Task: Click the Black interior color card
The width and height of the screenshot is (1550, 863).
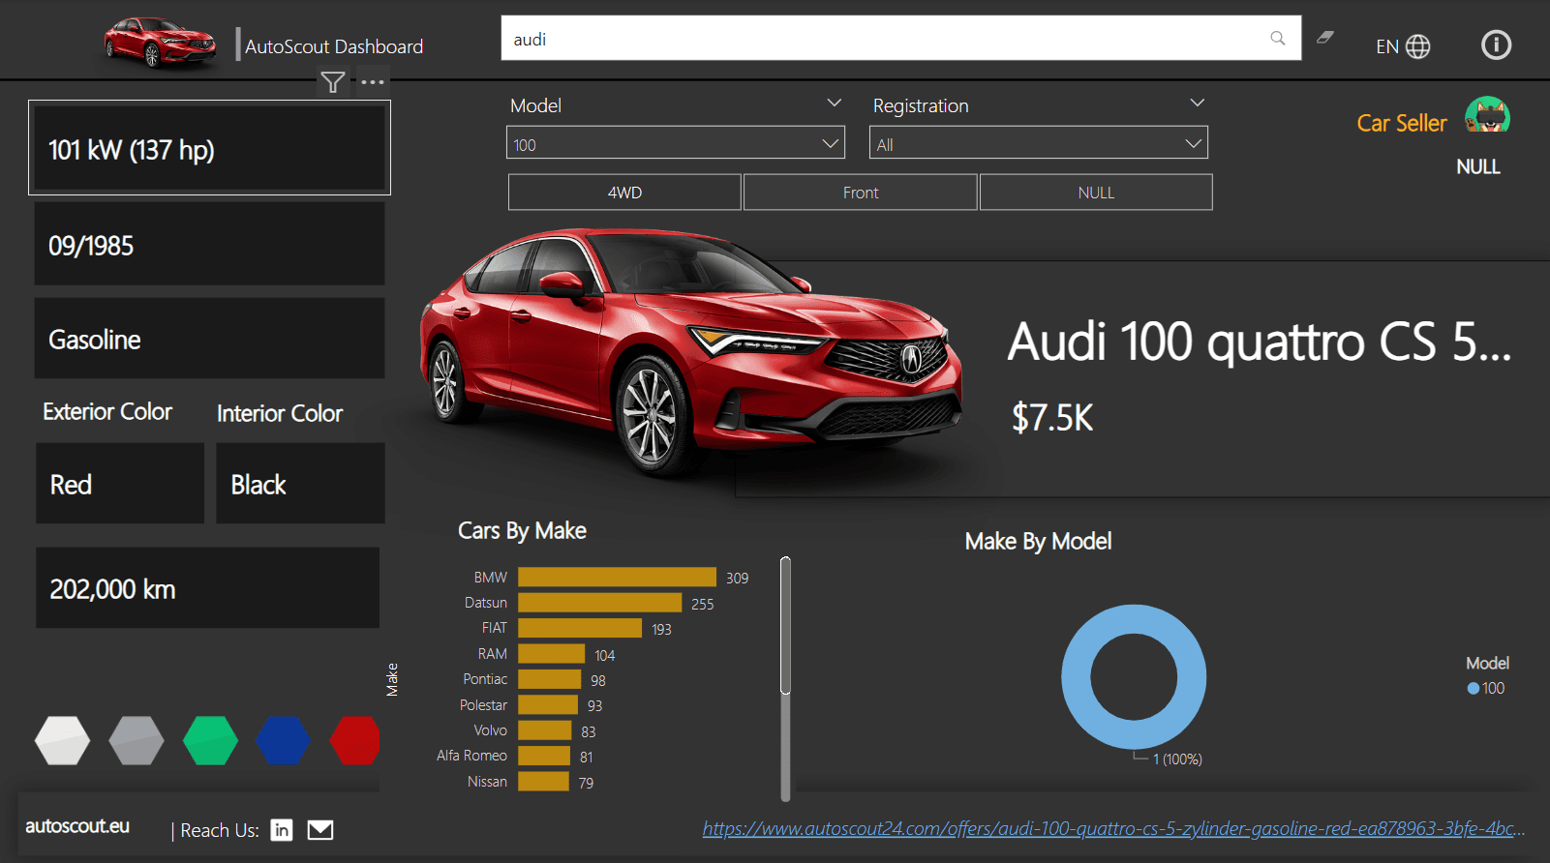Action: (300, 484)
